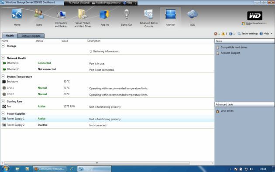Viewport: 275px width, 172px height.
Task: Open Internet Explorer from taskbar
Action: (72, 169)
